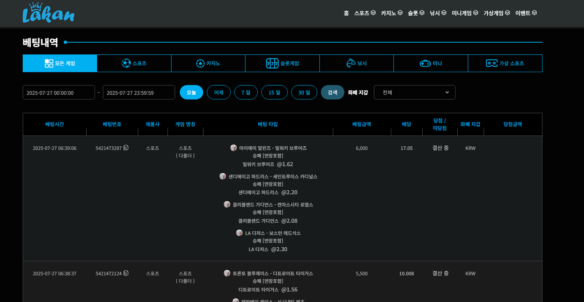The image size is (584, 302).
Task: Switch to the 모든 게임 tab
Action: click(60, 63)
